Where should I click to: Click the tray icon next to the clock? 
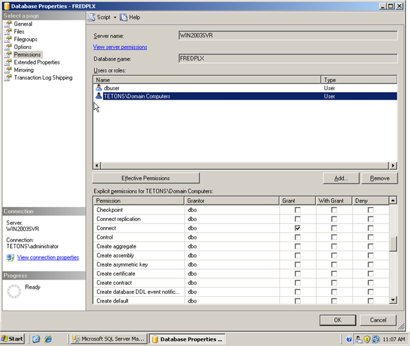[376, 339]
